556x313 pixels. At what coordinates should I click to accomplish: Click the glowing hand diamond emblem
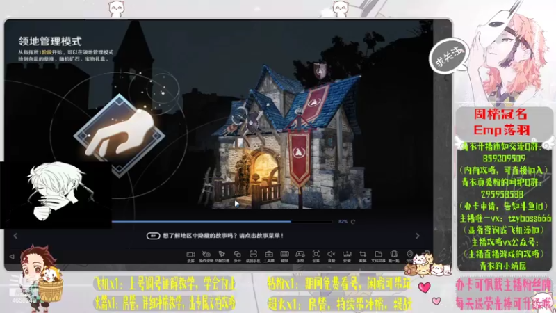click(120, 136)
